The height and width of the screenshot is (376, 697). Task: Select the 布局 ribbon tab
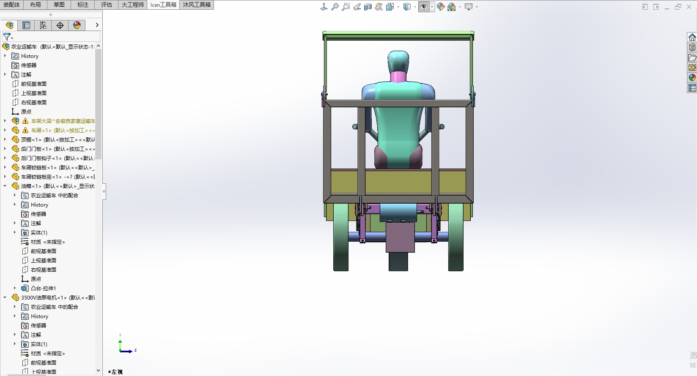(36, 5)
